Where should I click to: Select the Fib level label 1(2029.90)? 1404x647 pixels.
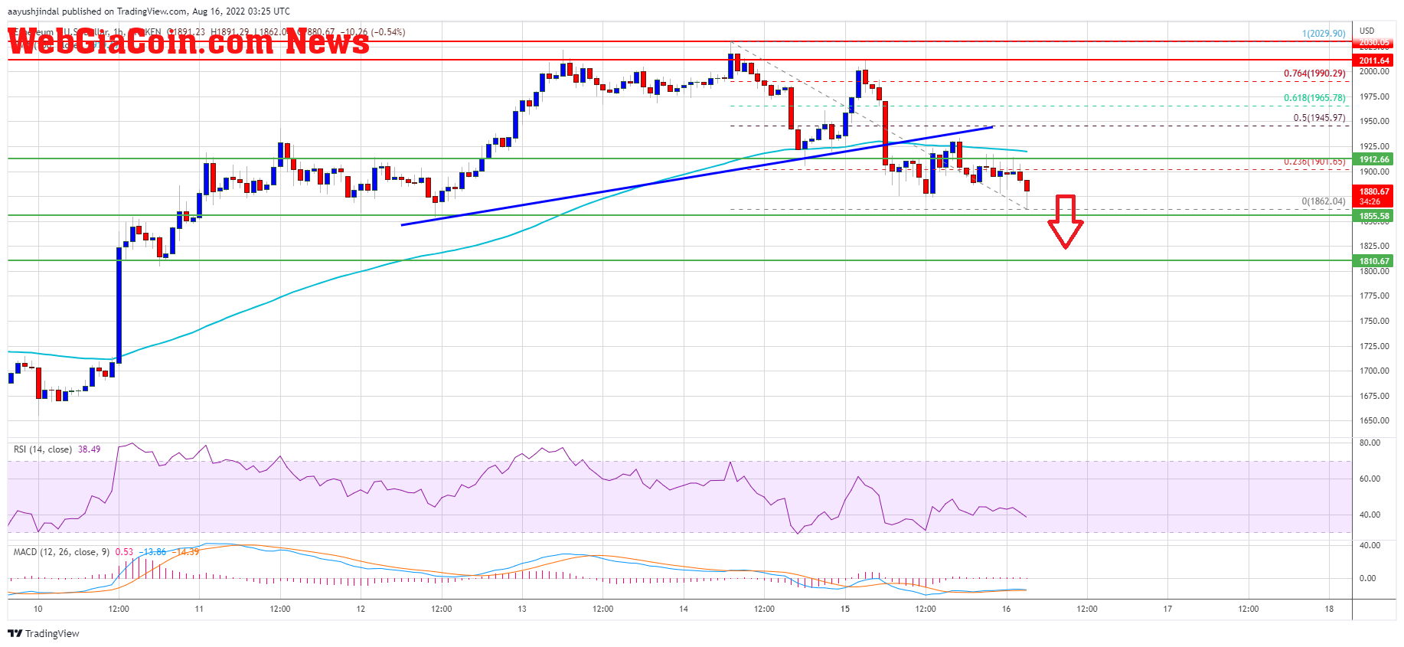(1324, 34)
